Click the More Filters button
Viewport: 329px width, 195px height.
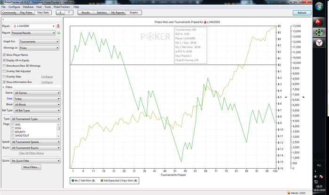31,167
